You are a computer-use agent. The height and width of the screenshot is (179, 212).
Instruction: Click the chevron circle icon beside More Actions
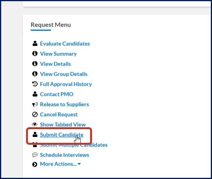pyautogui.click(x=35, y=164)
